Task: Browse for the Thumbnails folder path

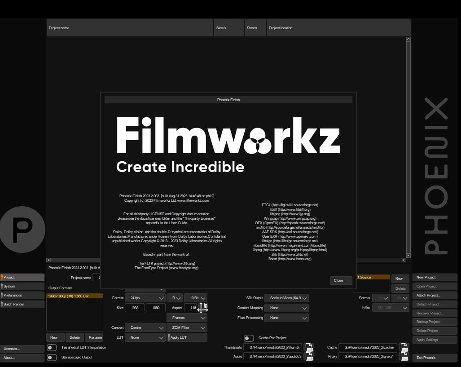Action: click(309, 347)
